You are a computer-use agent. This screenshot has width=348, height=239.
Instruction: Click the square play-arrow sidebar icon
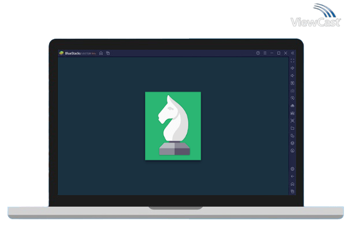point(293,83)
